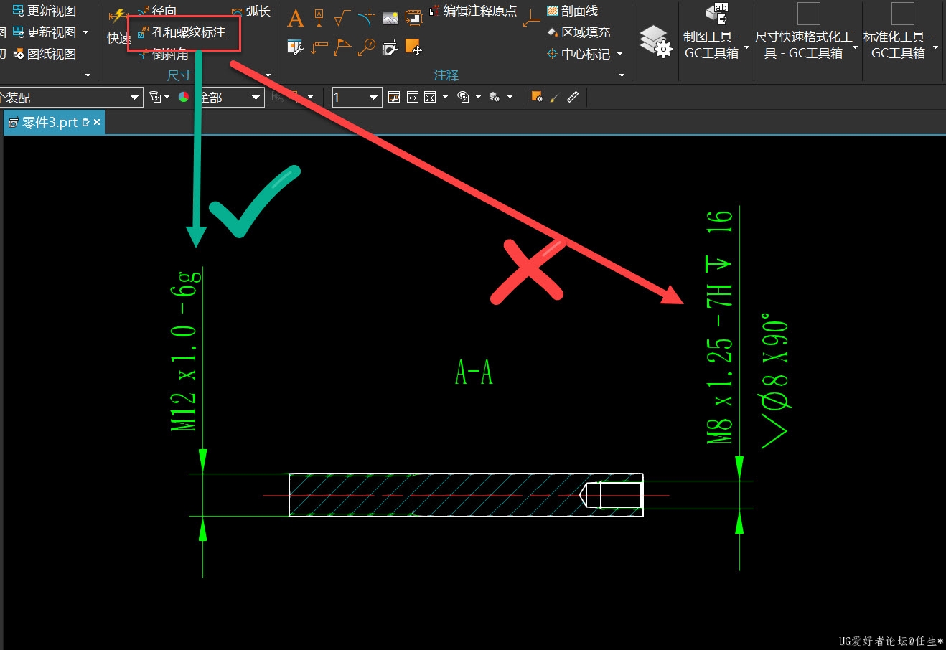Click the fit width view icon
The image size is (946, 650).
point(413,97)
